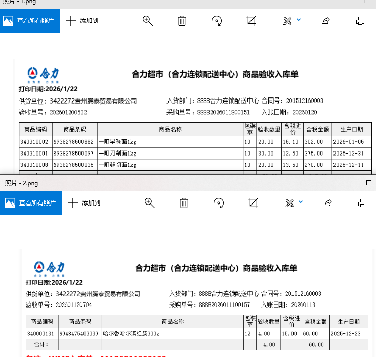The width and height of the screenshot is (376, 357).
Task: Expand edit dropdown arrow in the 2.png window
Action: (301, 202)
